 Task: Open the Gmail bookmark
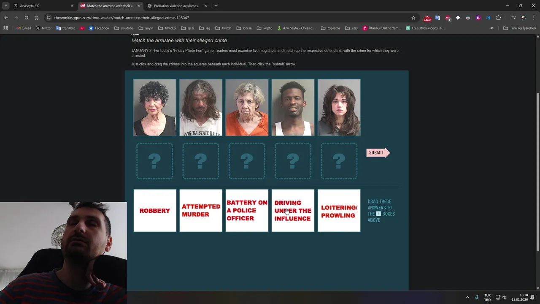point(24,28)
